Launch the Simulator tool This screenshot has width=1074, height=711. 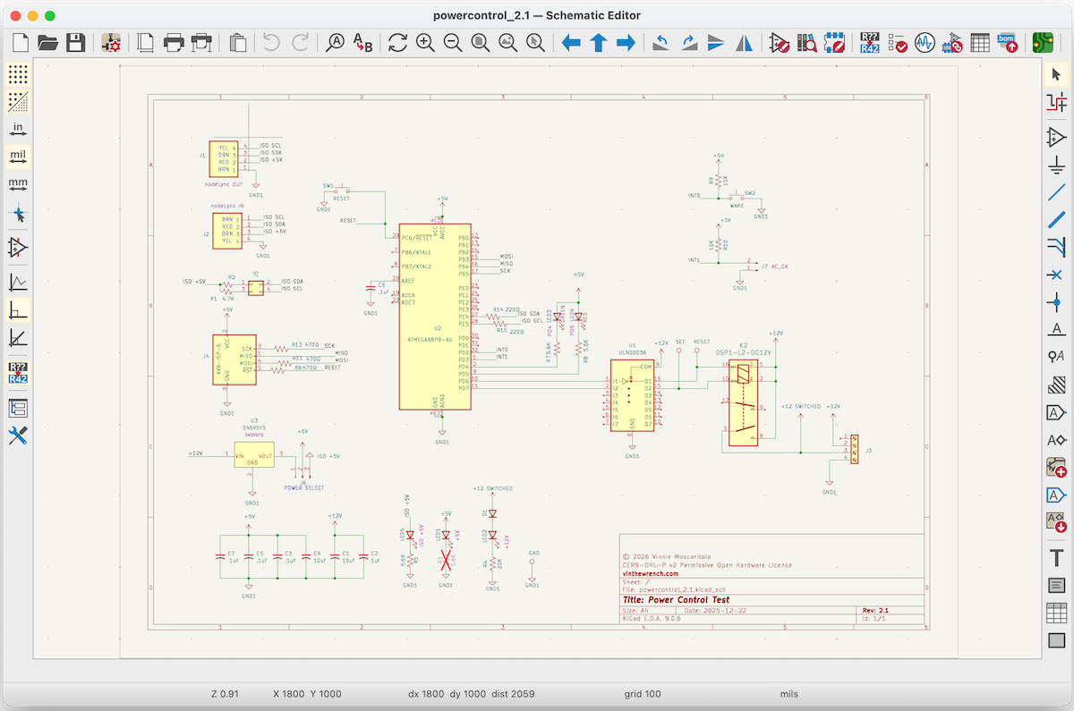pos(925,42)
